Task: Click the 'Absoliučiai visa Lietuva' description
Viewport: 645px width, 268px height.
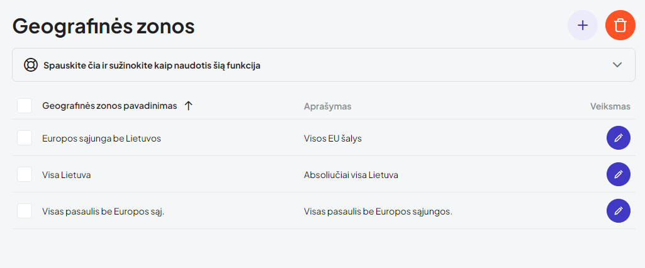Action: pyautogui.click(x=351, y=175)
